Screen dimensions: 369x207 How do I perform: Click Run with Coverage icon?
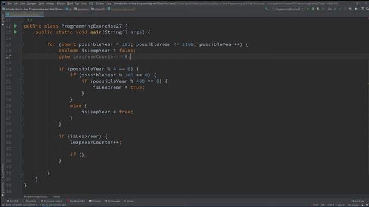[318, 9]
